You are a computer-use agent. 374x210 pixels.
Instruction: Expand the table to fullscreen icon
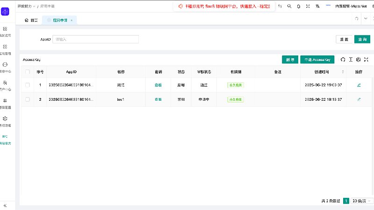366,60
